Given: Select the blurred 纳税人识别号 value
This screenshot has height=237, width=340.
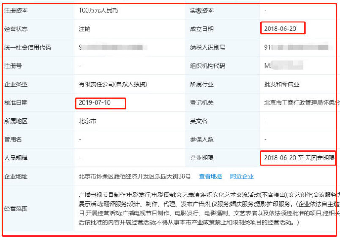Looking at the screenshot, I should (296, 47).
